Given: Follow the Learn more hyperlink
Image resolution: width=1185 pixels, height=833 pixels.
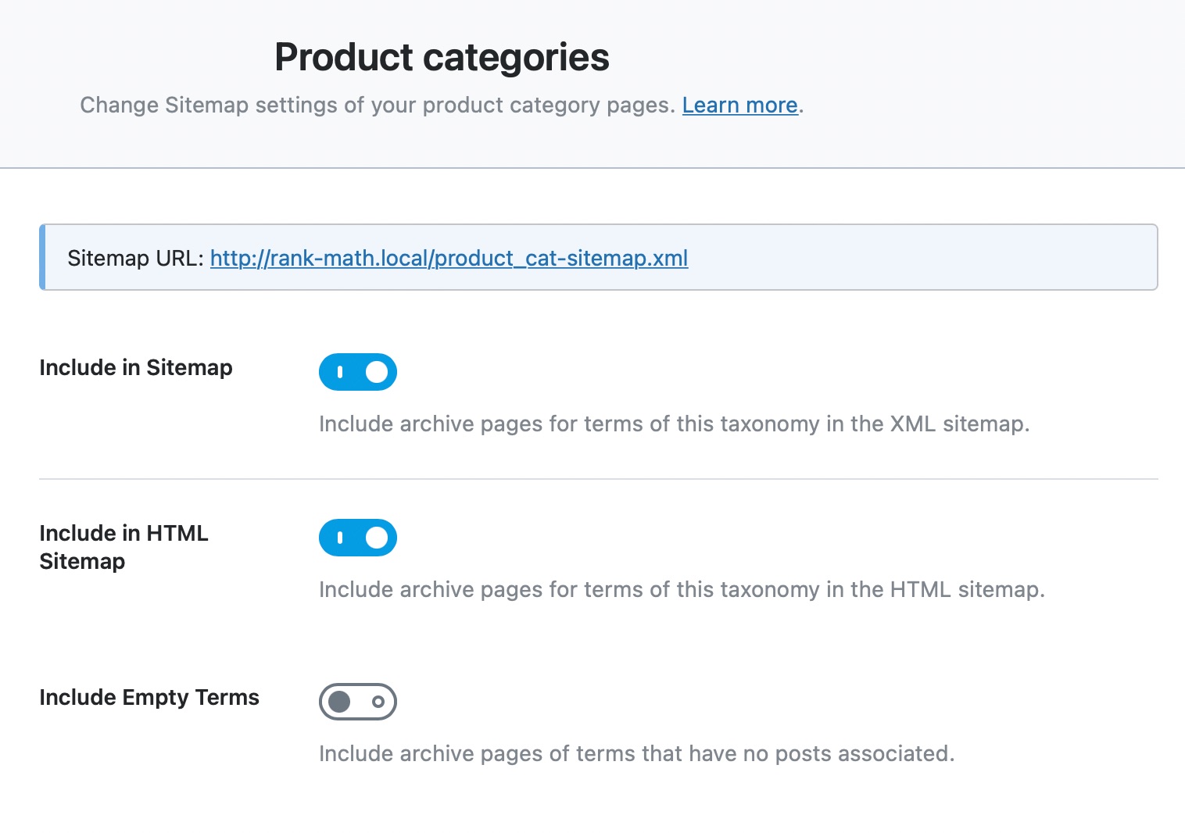Looking at the screenshot, I should pos(739,105).
